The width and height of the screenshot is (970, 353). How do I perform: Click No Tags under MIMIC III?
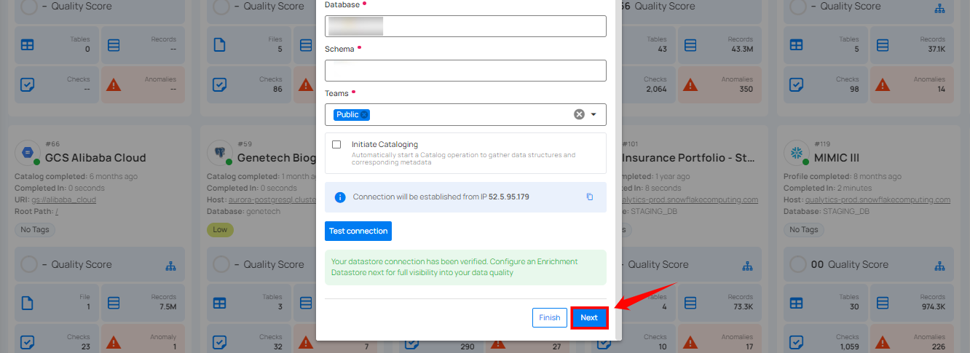804,230
